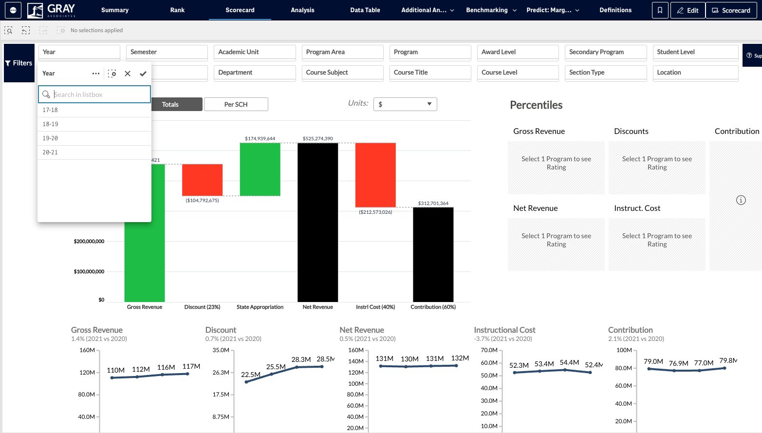Screen dimensions: 762x433
Task: Switch to Per SCH view
Action: (236, 104)
